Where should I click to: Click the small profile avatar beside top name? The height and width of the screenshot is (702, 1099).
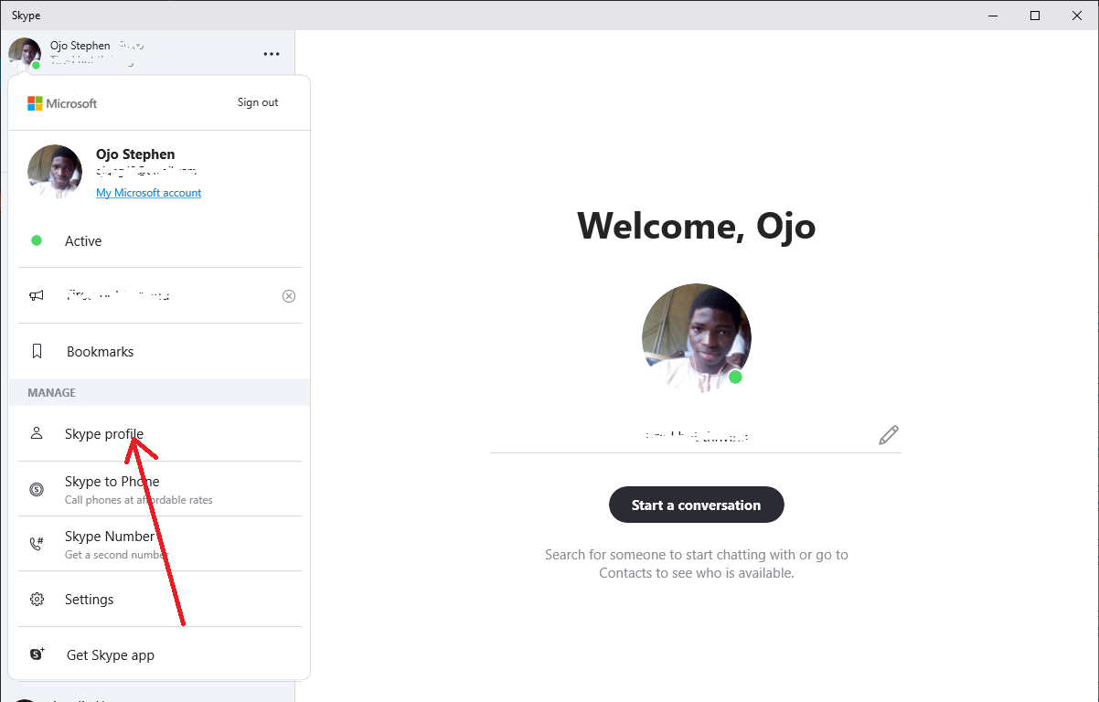click(25, 54)
